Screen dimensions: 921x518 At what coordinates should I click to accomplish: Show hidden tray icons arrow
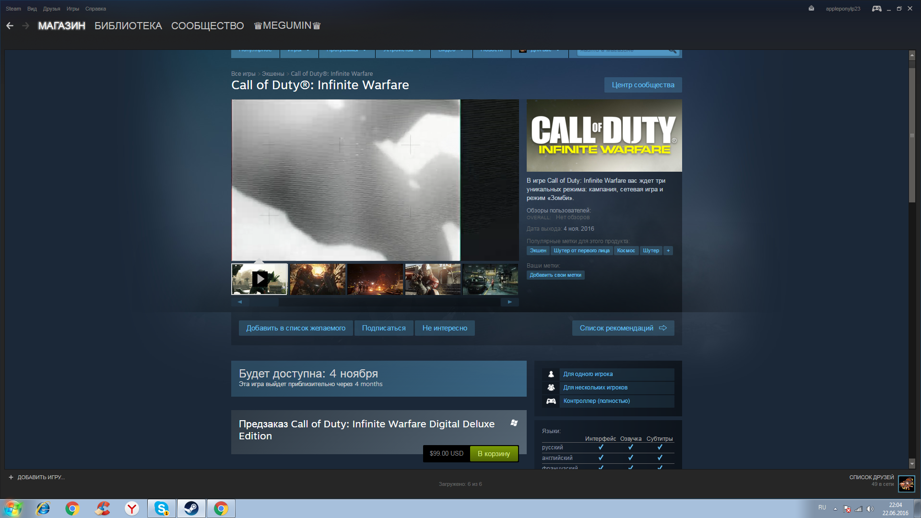point(835,509)
